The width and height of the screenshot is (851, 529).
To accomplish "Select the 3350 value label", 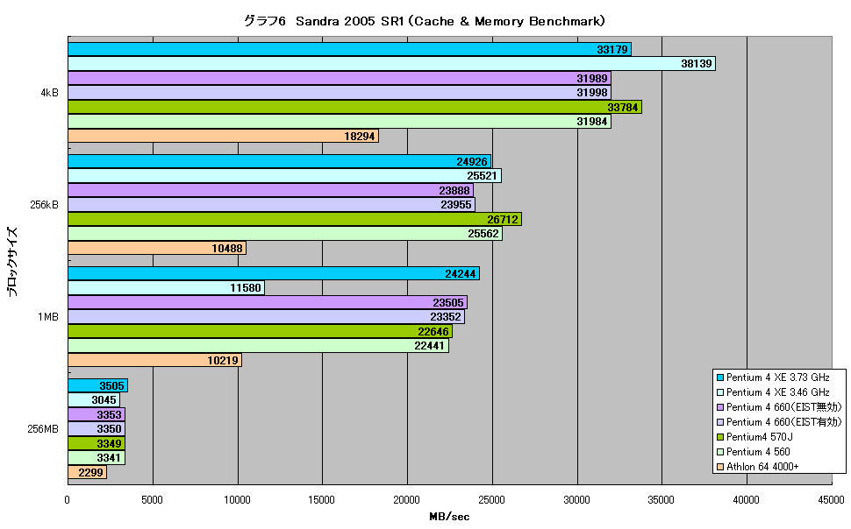I will pyautogui.click(x=109, y=429).
